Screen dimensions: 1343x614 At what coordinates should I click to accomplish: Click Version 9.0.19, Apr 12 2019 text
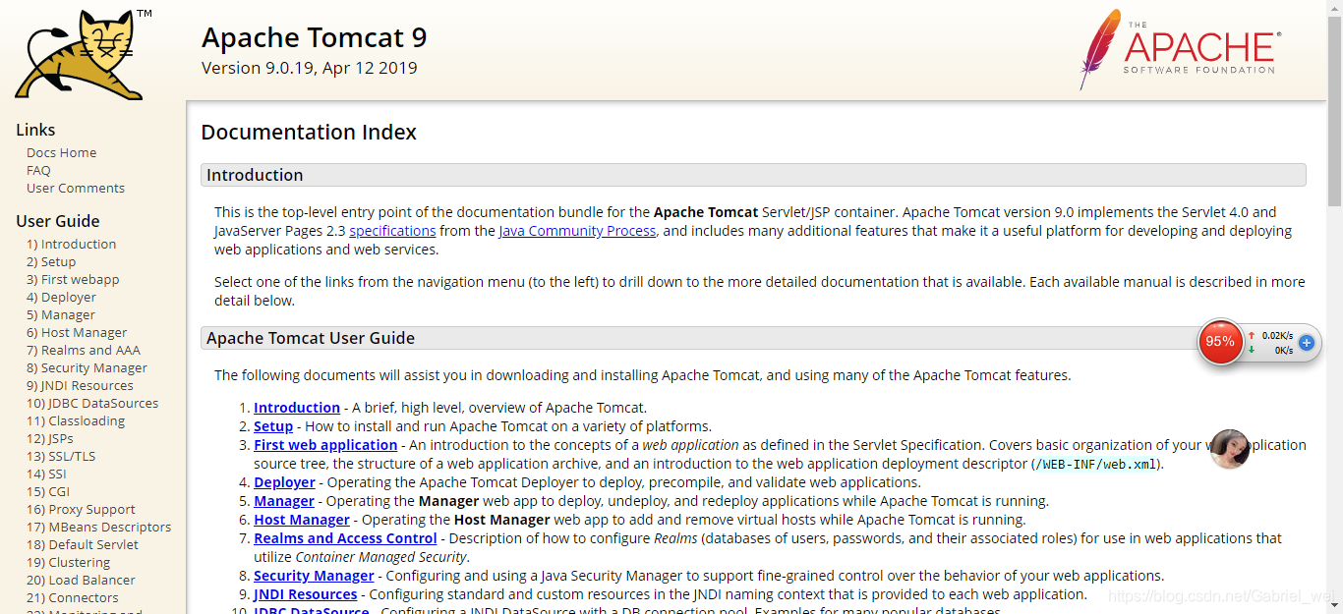pos(310,68)
